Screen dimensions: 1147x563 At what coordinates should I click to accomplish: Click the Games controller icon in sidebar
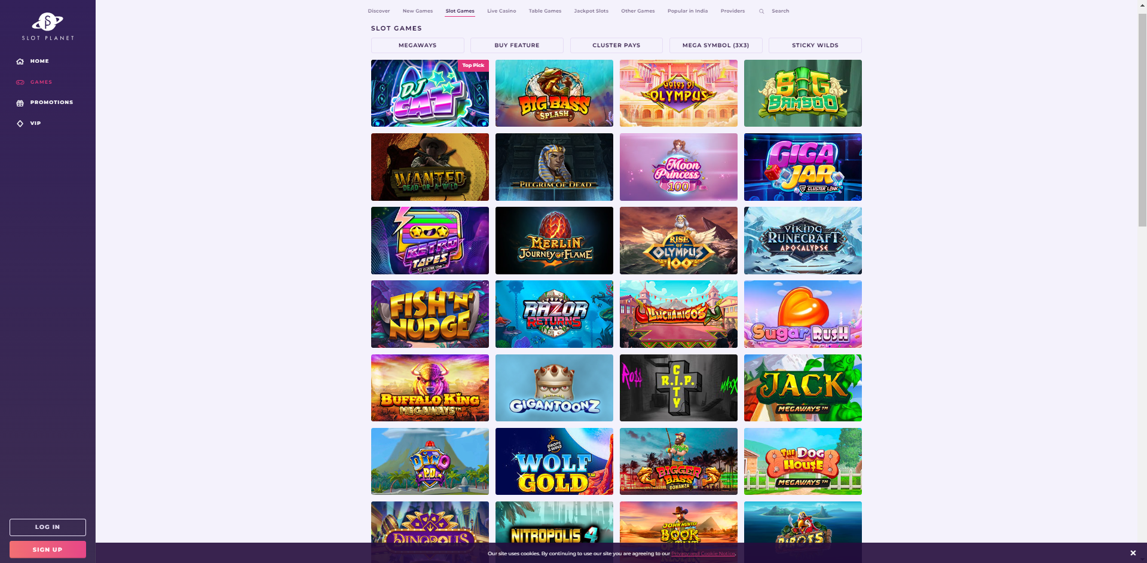(20, 82)
